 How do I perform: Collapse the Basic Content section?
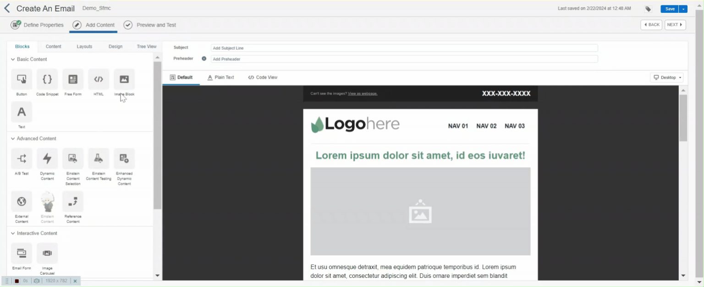pyautogui.click(x=13, y=60)
